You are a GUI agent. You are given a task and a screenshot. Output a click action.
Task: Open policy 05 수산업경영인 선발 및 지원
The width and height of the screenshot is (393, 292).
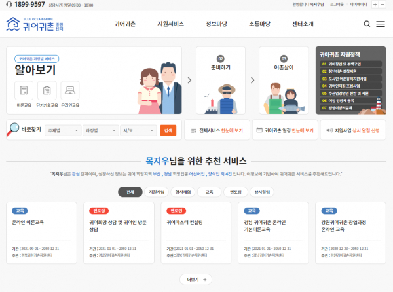(x=350, y=94)
